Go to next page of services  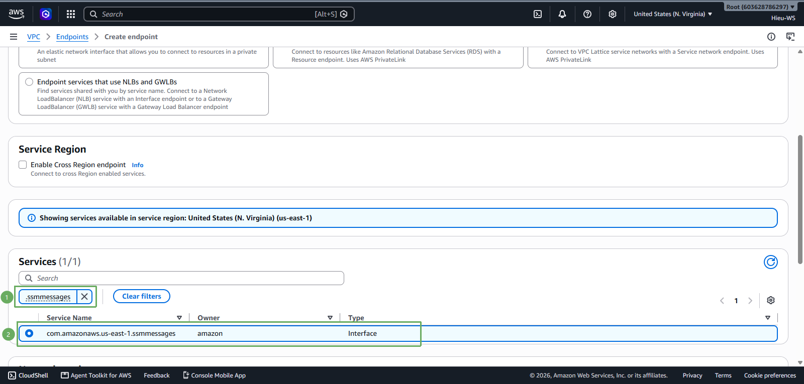pyautogui.click(x=750, y=301)
